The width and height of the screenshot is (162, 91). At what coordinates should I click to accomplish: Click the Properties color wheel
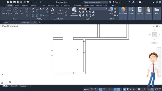tap(123, 10)
